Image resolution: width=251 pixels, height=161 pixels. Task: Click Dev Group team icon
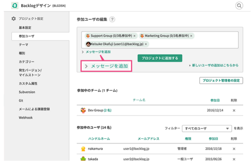[83, 110]
